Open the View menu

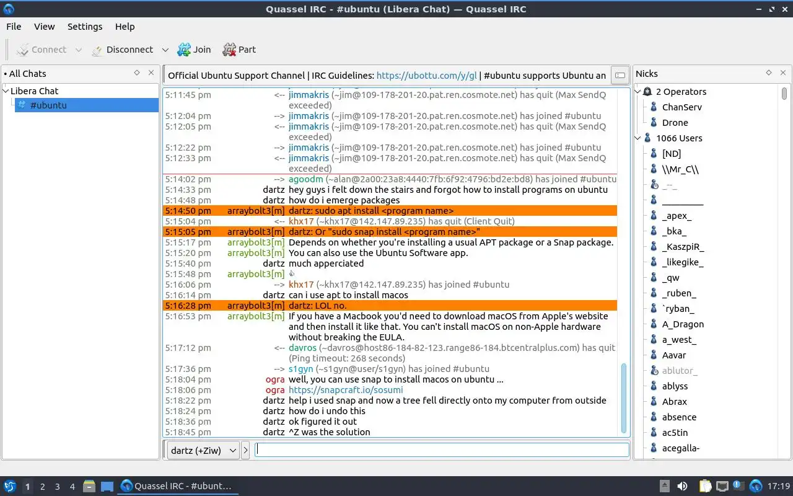(44, 27)
